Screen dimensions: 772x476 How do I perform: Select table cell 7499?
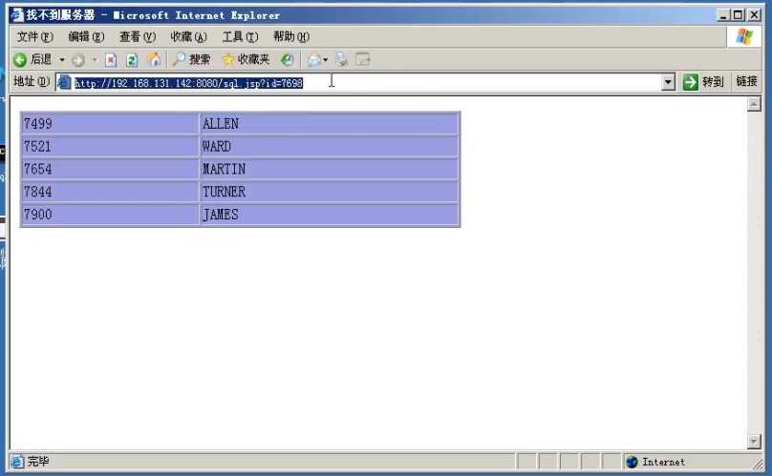(110, 124)
